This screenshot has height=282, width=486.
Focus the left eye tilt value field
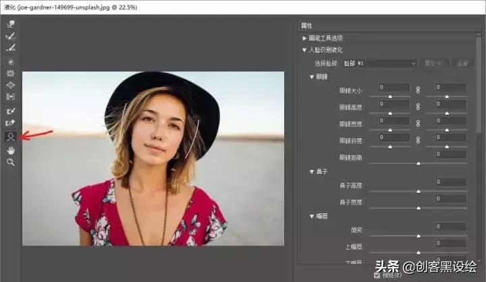394,138
